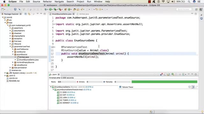Click the New file toolbar icon
Viewport: 204px width, 114px height.
3,9
